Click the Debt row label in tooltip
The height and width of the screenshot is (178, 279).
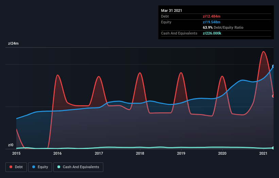165,16
